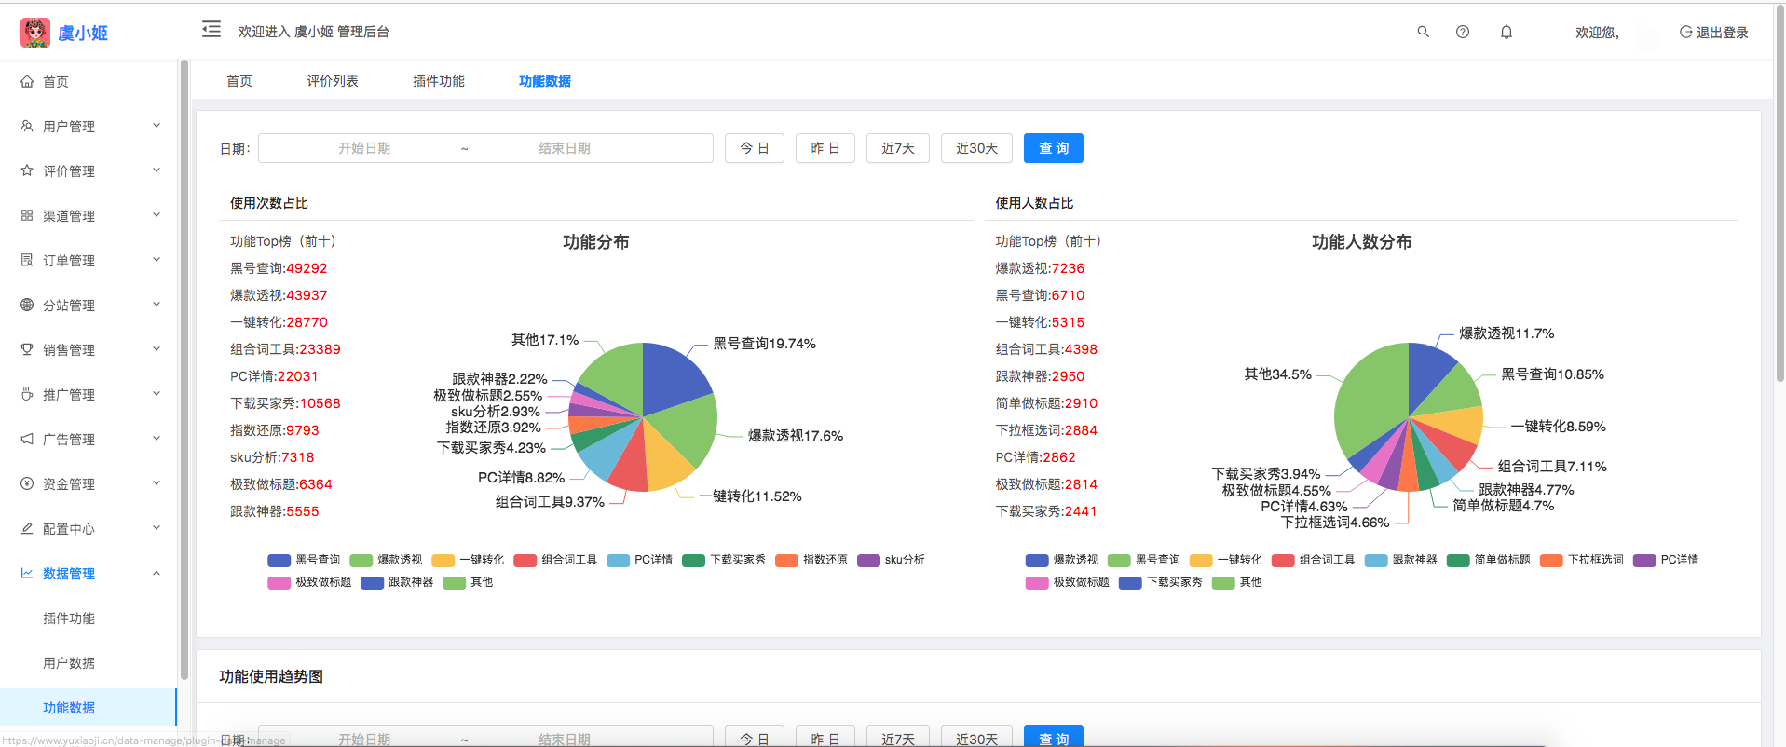Toggle 下拉框选词 legend in 功能人数分布 chart
1786x747 pixels.
pyautogui.click(x=1582, y=560)
